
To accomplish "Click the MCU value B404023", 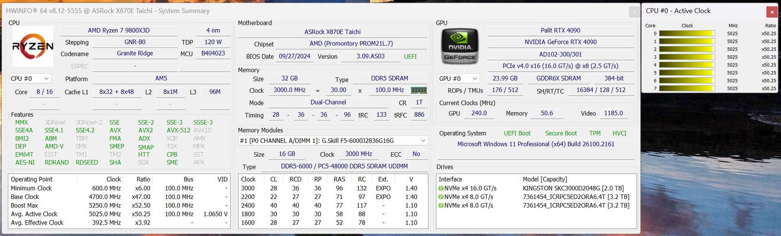I will [213, 54].
